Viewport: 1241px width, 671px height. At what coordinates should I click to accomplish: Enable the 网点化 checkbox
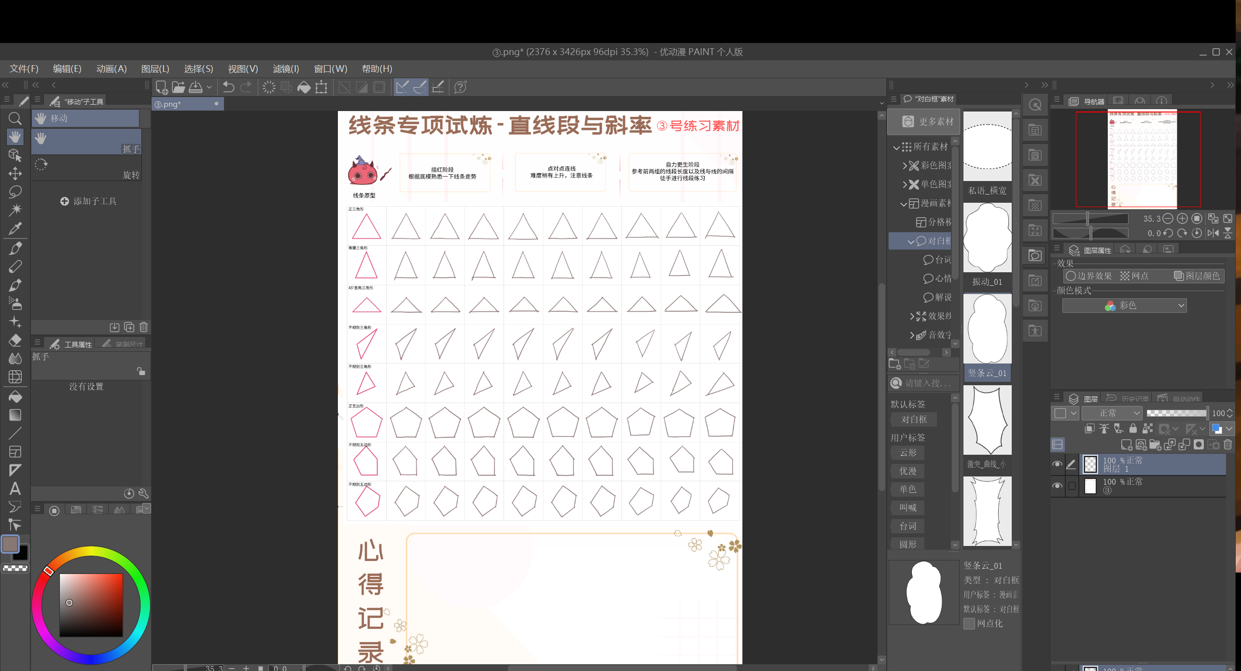click(x=969, y=624)
